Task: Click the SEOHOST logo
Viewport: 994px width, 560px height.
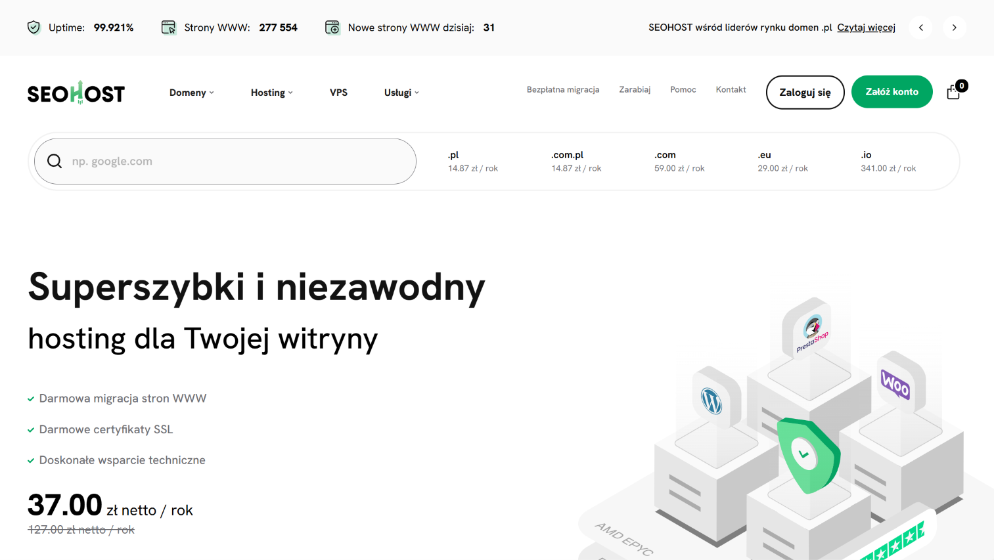Action: (76, 93)
